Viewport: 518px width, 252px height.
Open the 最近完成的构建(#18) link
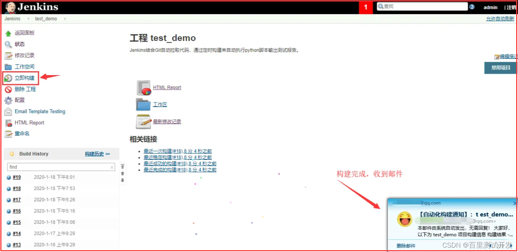point(180,170)
